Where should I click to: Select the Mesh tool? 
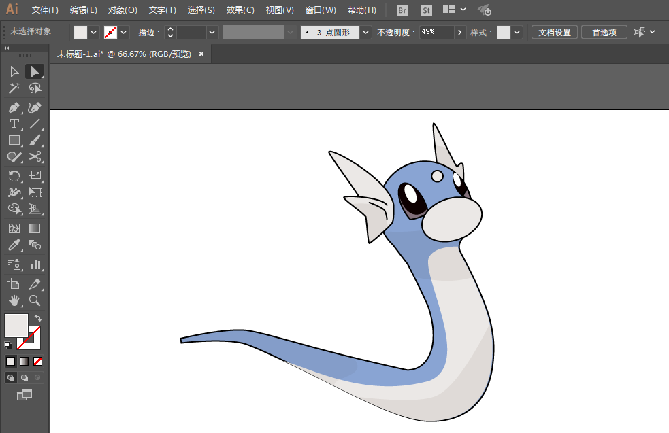tap(14, 228)
